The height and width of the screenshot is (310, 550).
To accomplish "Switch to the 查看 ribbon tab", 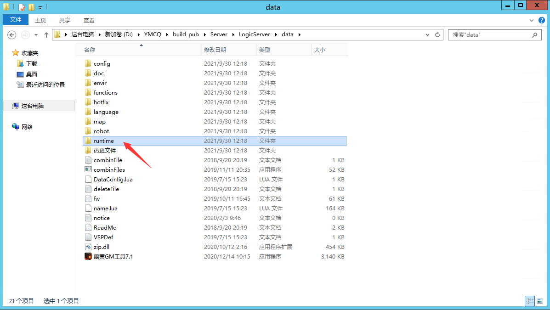I will pyautogui.click(x=89, y=20).
